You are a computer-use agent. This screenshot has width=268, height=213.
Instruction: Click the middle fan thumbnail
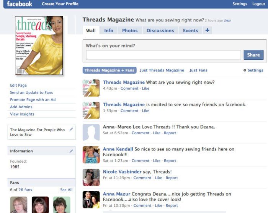tap(40, 205)
